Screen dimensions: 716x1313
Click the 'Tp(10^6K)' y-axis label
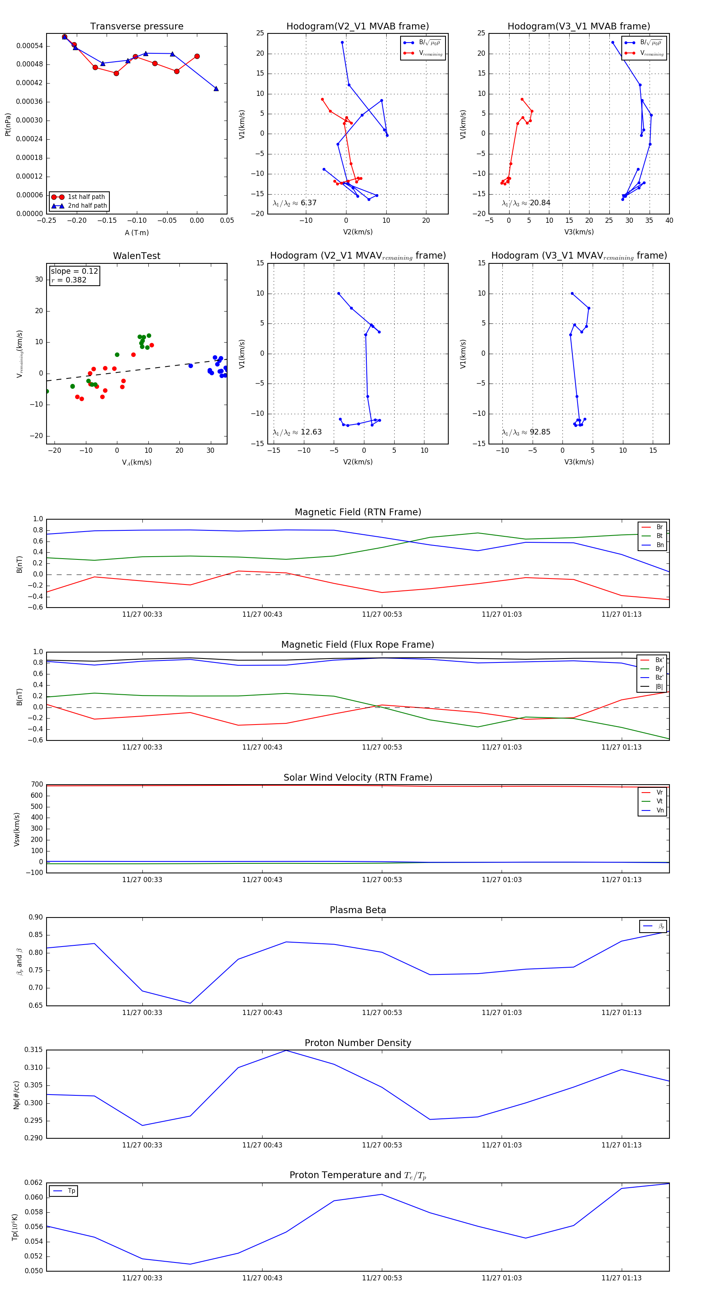point(14,1227)
